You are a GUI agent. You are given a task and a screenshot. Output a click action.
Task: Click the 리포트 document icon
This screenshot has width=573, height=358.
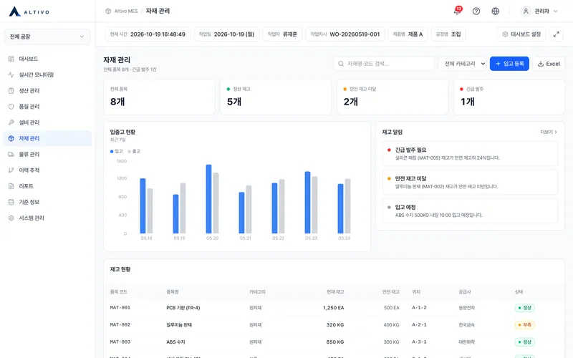(x=11, y=186)
